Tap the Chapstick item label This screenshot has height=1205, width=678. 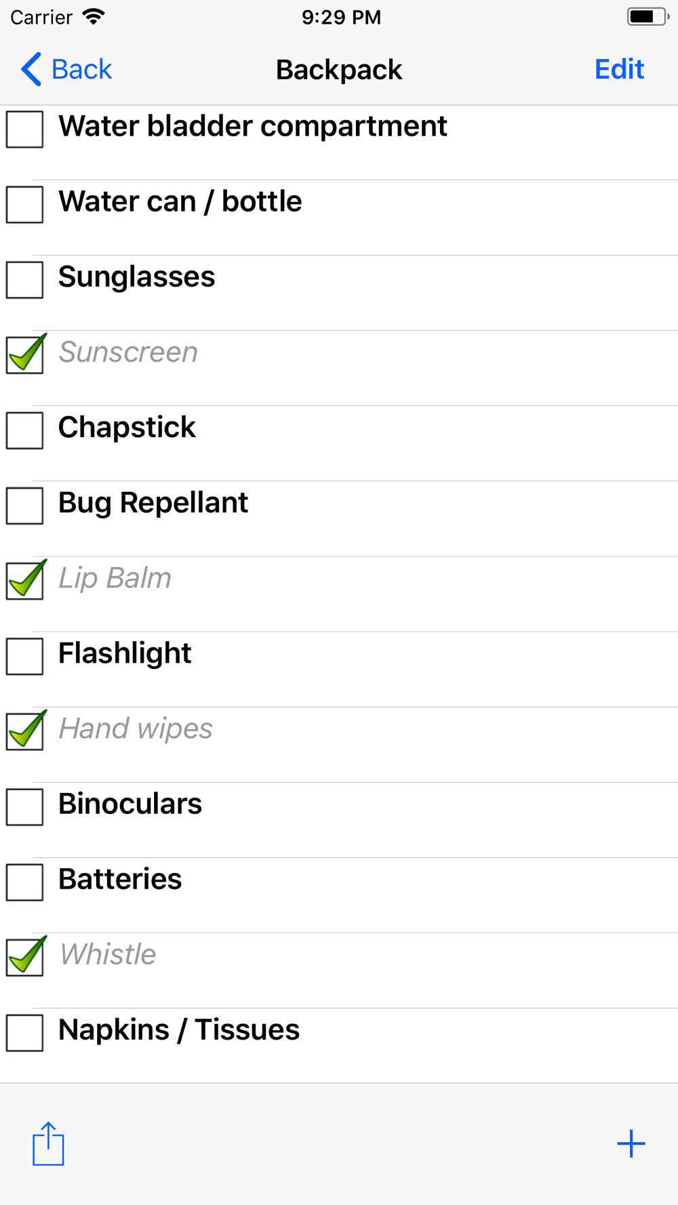[127, 428]
